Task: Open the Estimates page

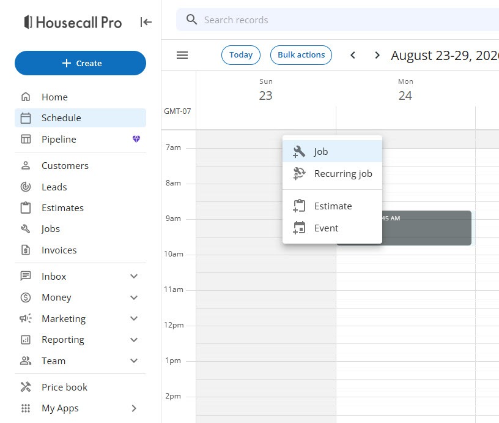Action: point(80,208)
